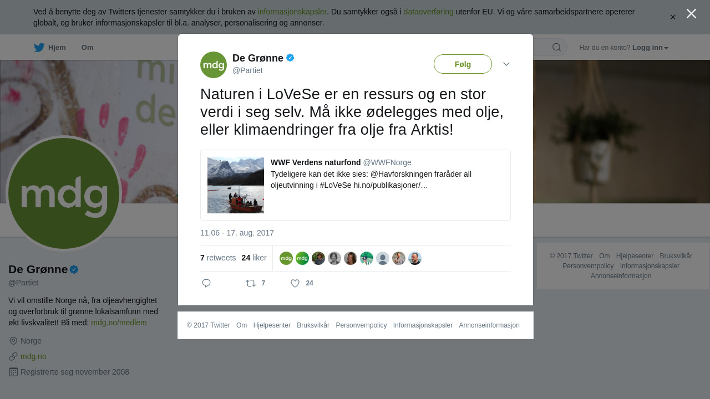Click the reply speech bubble icon
The height and width of the screenshot is (399, 710).
point(206,283)
